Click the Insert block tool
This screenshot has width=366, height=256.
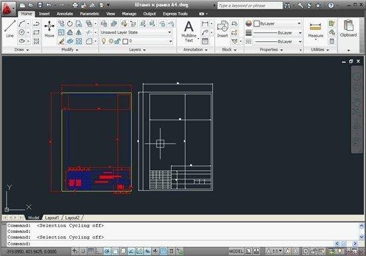tap(222, 29)
